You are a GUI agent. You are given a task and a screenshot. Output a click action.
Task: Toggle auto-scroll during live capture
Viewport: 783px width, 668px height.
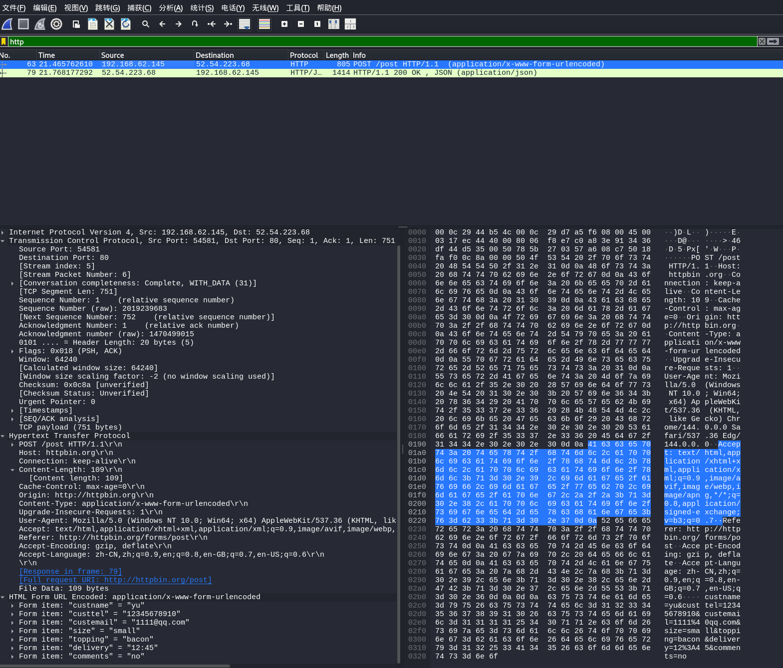245,24
